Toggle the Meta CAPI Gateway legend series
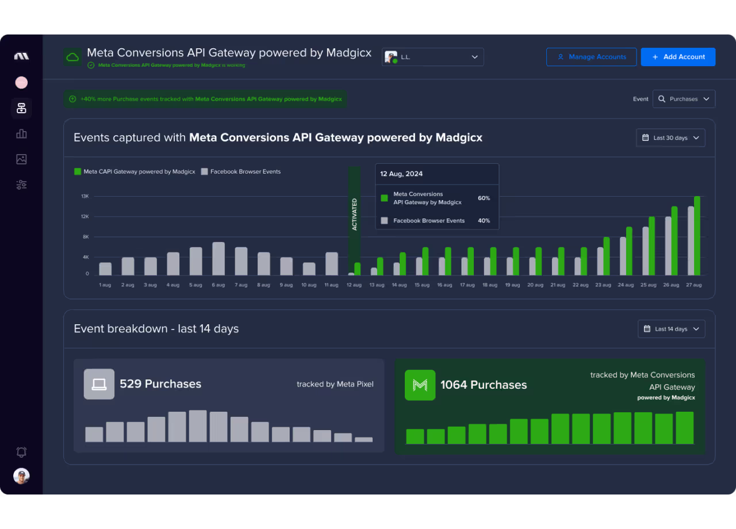Viewport: 736px width, 529px height. click(x=135, y=171)
